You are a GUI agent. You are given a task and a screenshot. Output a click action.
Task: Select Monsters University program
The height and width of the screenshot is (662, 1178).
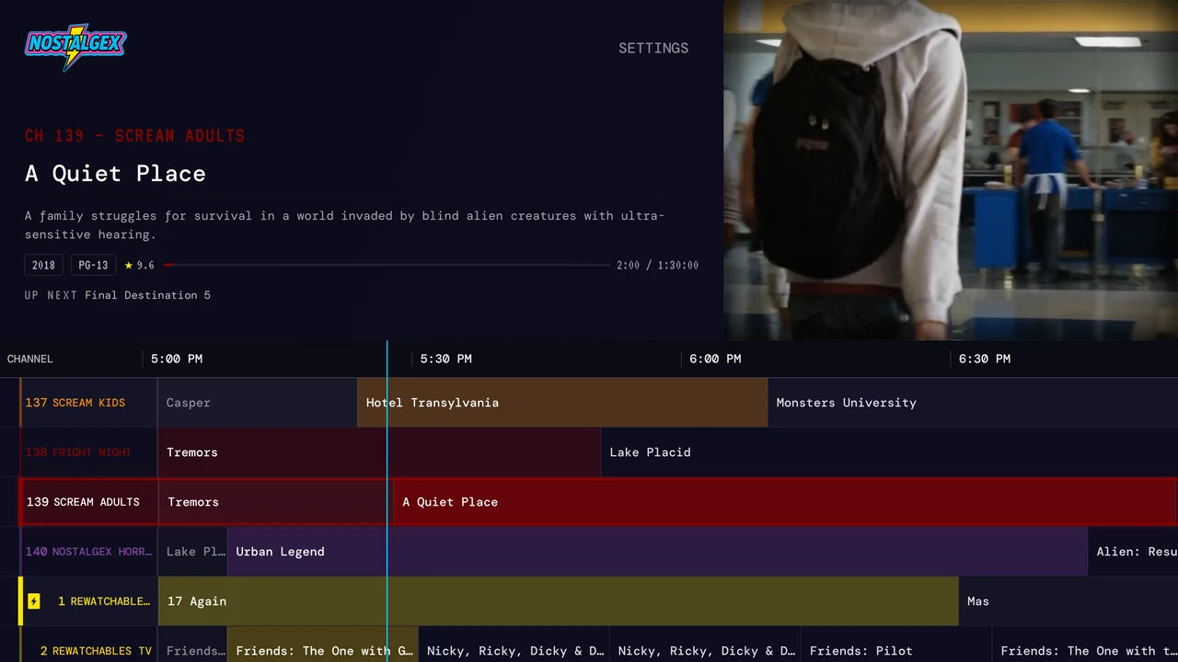pyautogui.click(x=973, y=403)
